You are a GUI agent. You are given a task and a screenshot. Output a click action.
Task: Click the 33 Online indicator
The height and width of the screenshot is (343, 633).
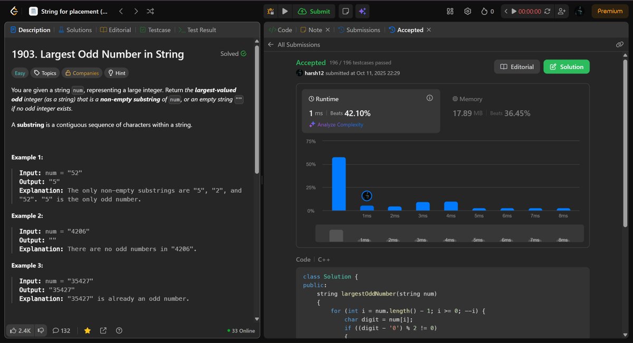coord(241,331)
